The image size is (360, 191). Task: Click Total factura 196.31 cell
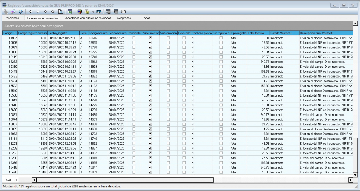pyautogui.click(x=258, y=163)
